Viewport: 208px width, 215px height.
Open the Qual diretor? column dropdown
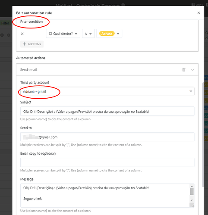coord(63,34)
